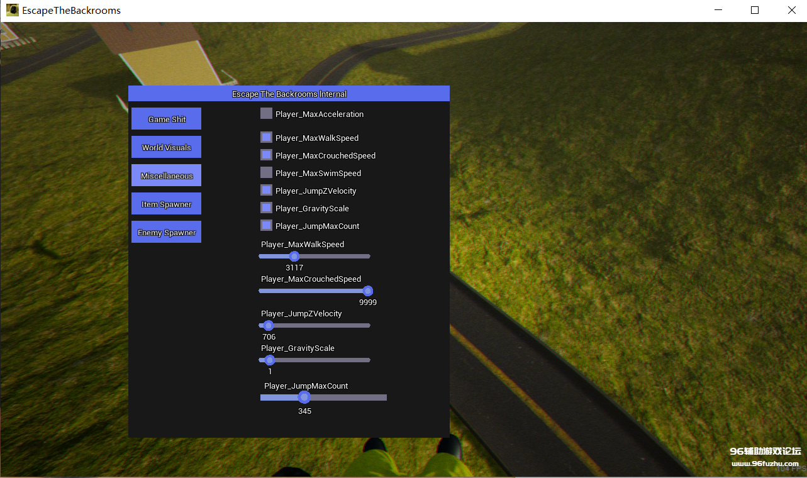Click the Player_GravityScale slider handle
This screenshot has width=807, height=478.
pyautogui.click(x=270, y=360)
